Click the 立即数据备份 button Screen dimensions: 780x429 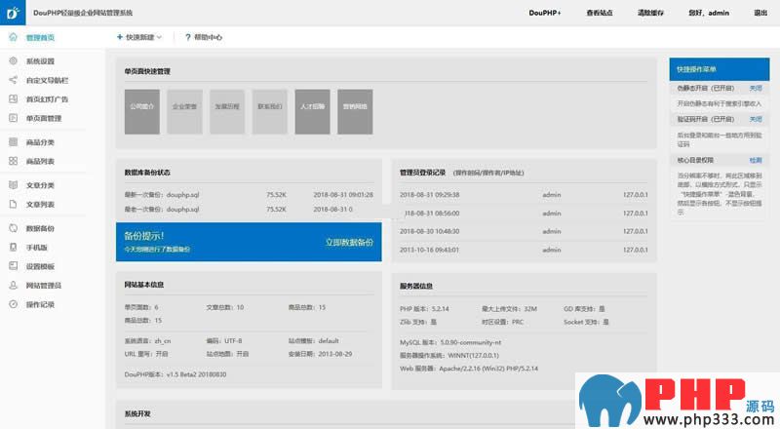(349, 243)
